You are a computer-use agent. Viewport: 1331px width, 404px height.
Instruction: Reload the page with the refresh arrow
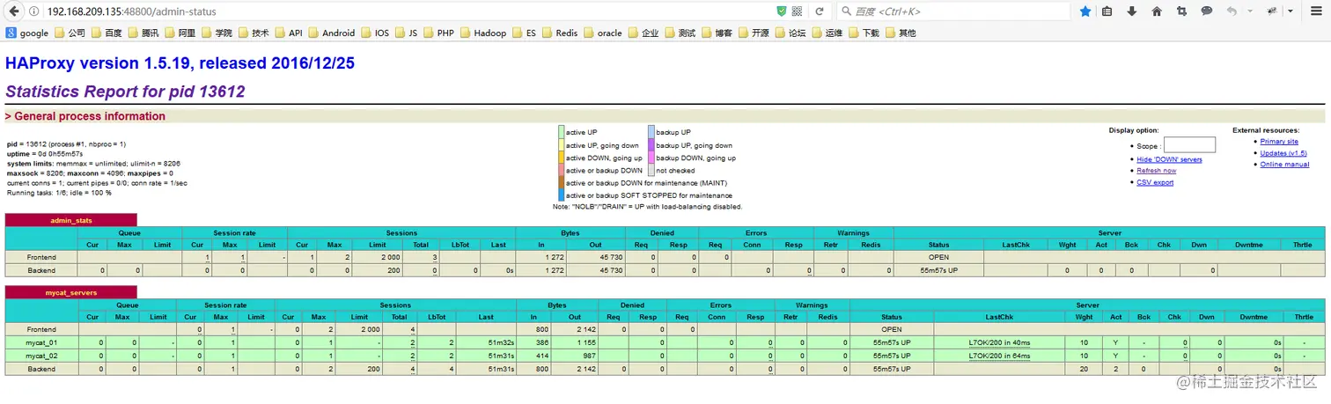pos(820,11)
